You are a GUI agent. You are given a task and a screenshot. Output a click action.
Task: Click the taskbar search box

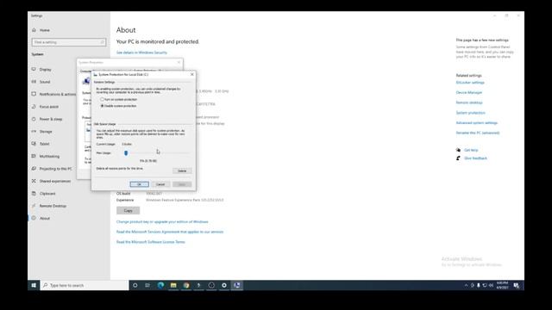(85, 285)
